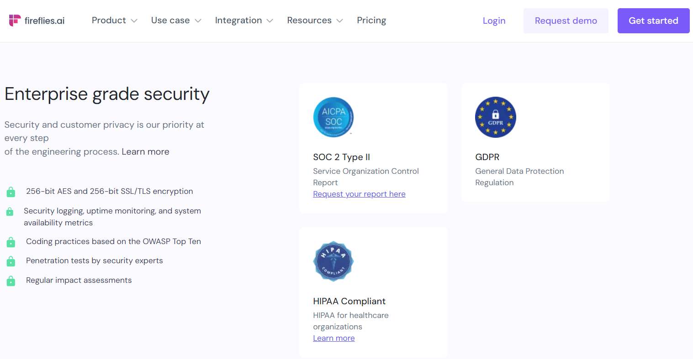Click Request your report here link

tap(359, 194)
